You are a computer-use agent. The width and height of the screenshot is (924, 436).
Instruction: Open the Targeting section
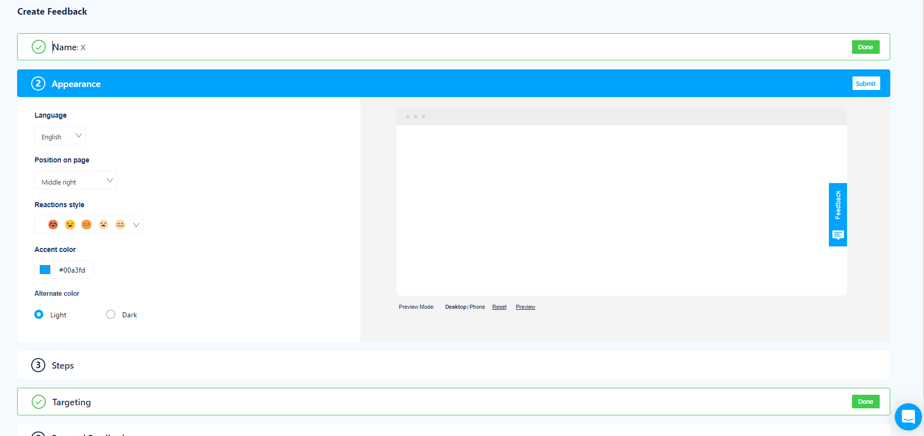(x=71, y=402)
